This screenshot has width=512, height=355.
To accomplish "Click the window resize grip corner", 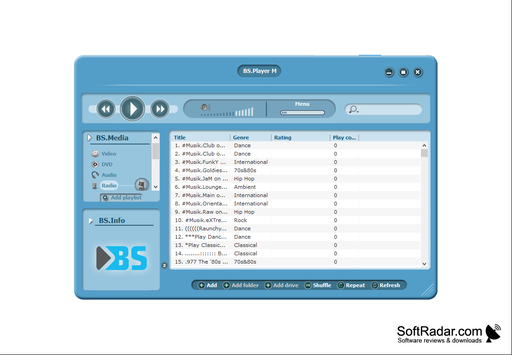I will pos(428,289).
